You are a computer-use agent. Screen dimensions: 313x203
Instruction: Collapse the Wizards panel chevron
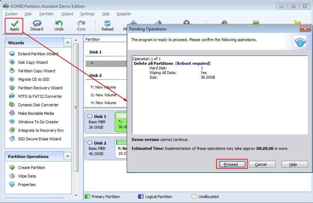(68, 43)
